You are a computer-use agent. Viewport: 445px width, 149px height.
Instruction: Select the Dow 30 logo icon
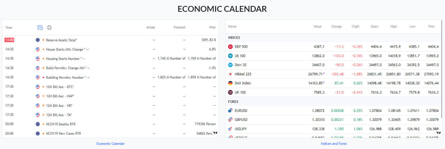(230, 65)
